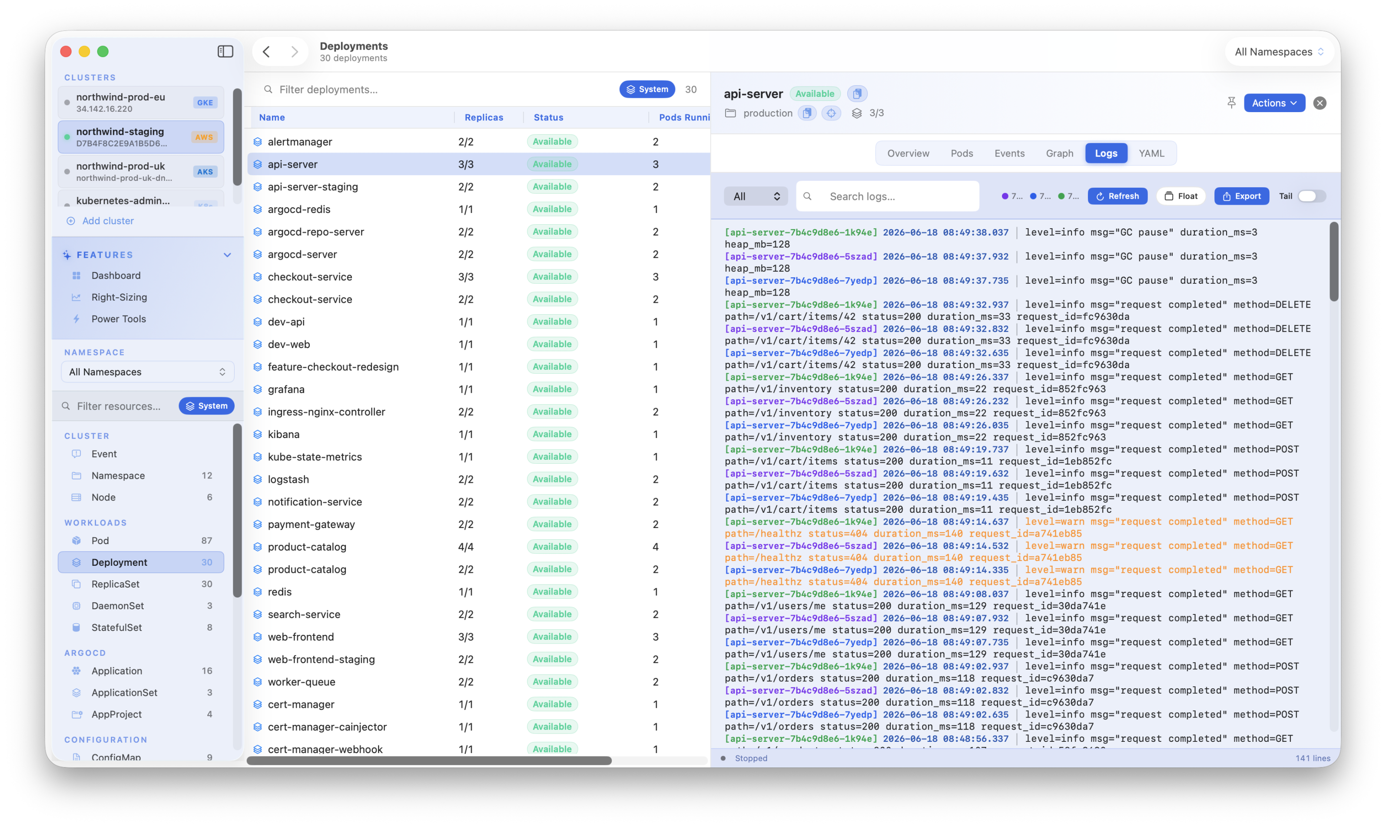Click the cluster list scrollbar
The image size is (1386, 827).
pos(237,137)
